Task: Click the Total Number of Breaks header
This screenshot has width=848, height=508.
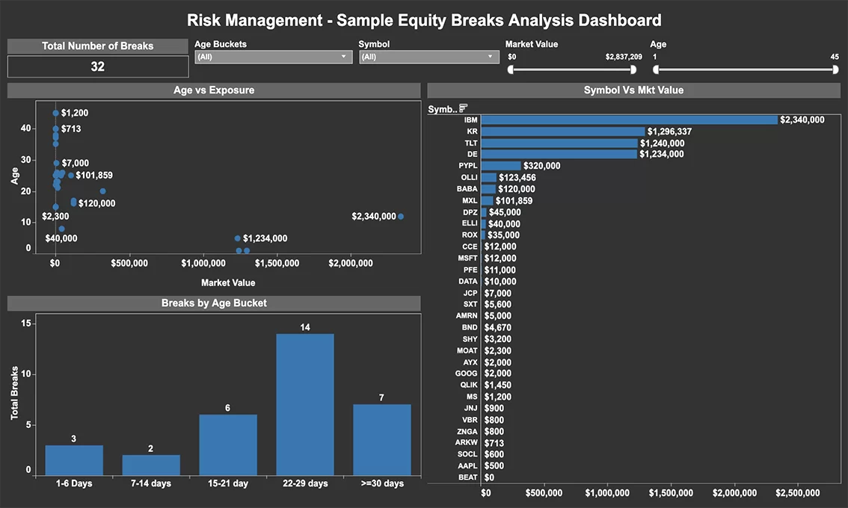Action: [x=98, y=46]
